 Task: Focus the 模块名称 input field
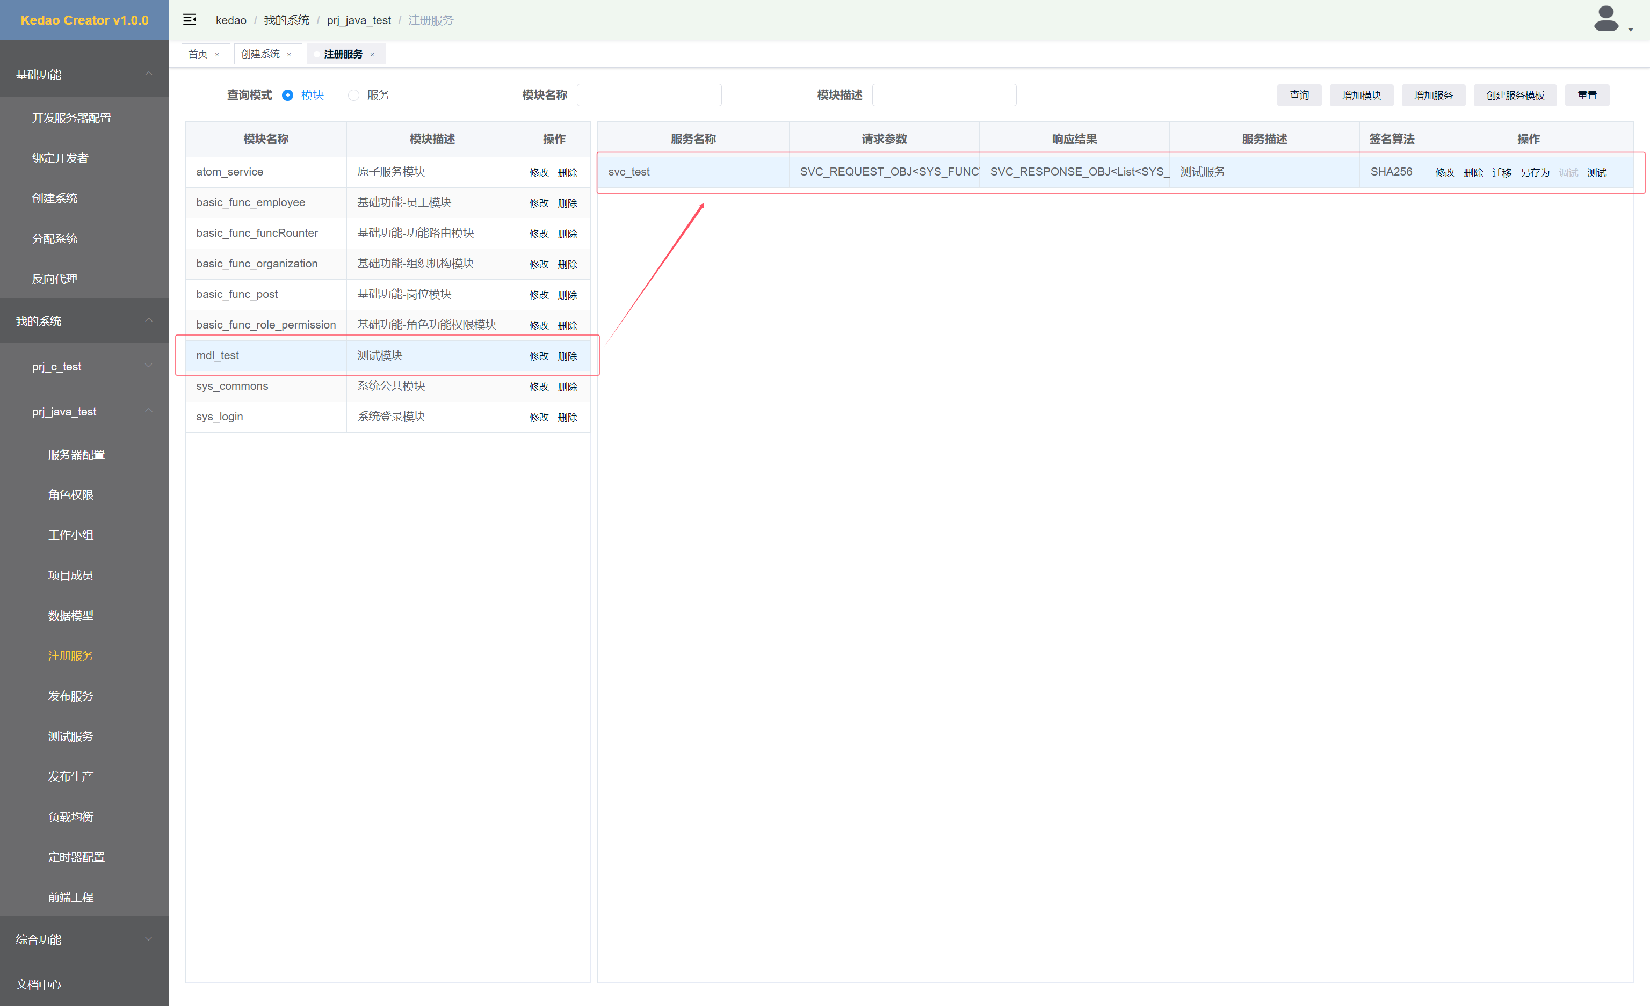click(x=648, y=95)
